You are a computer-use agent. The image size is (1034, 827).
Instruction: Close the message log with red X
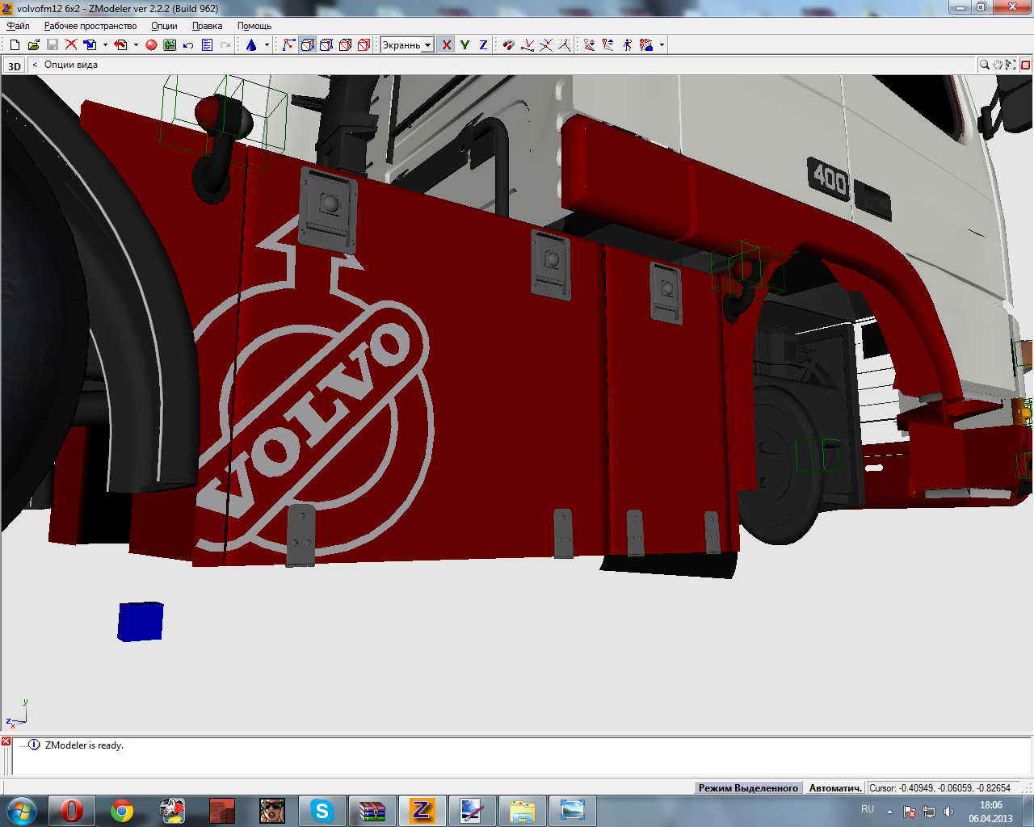tap(6, 741)
